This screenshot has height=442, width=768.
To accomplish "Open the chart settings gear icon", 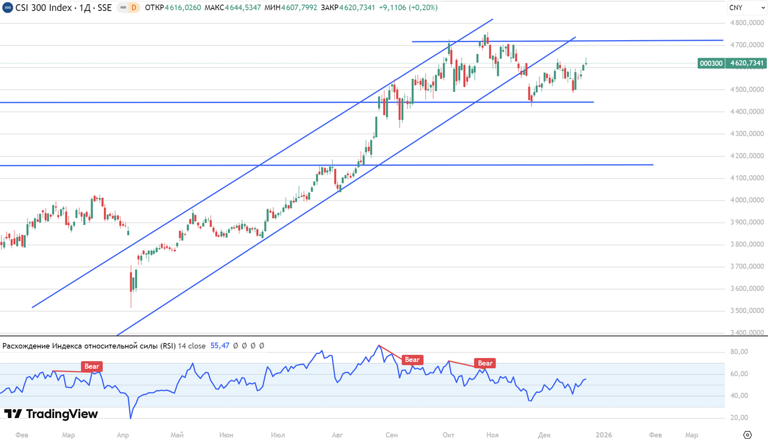I will (747, 435).
